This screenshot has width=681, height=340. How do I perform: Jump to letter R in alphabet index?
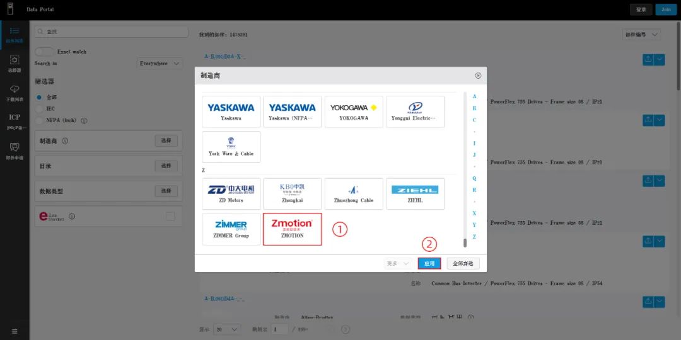(x=474, y=190)
